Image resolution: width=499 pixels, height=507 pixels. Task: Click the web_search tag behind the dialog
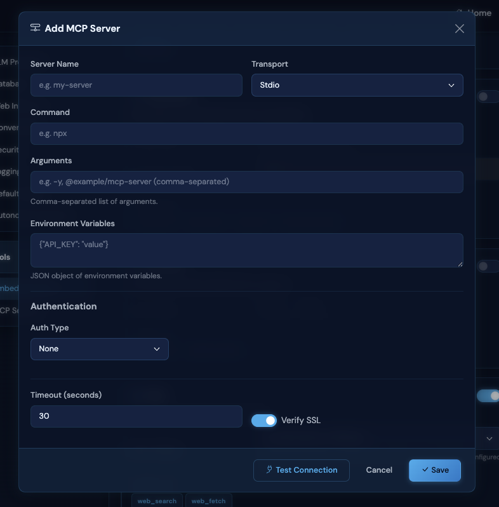point(157,501)
